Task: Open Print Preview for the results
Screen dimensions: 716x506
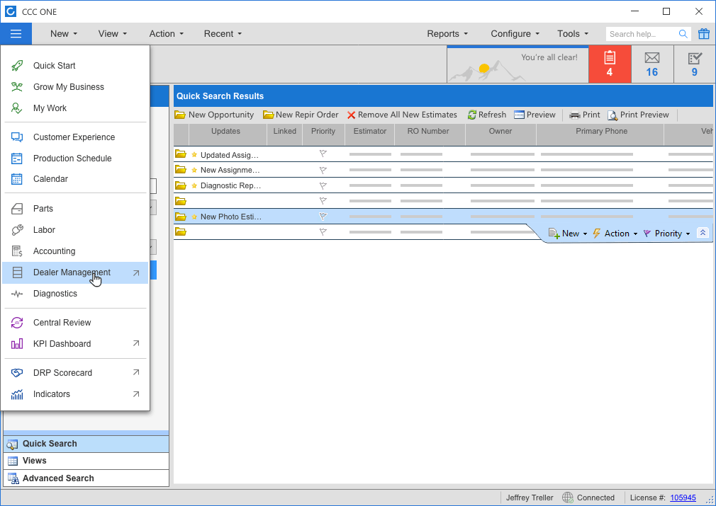Action: pos(640,115)
